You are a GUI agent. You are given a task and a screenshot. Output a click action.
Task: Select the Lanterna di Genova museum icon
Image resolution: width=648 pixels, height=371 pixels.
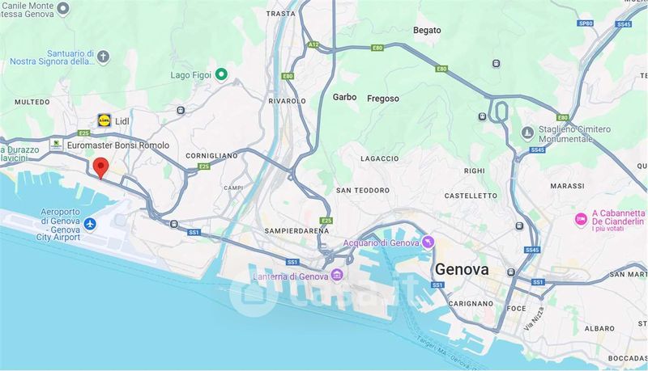tap(338, 276)
